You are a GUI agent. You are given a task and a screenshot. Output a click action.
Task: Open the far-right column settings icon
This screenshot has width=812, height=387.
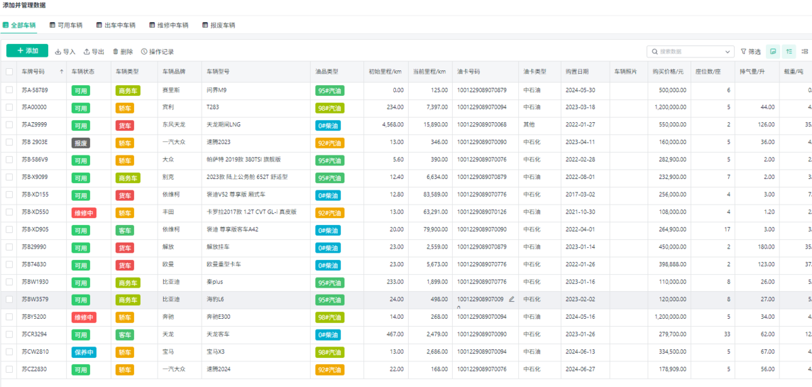(x=805, y=51)
